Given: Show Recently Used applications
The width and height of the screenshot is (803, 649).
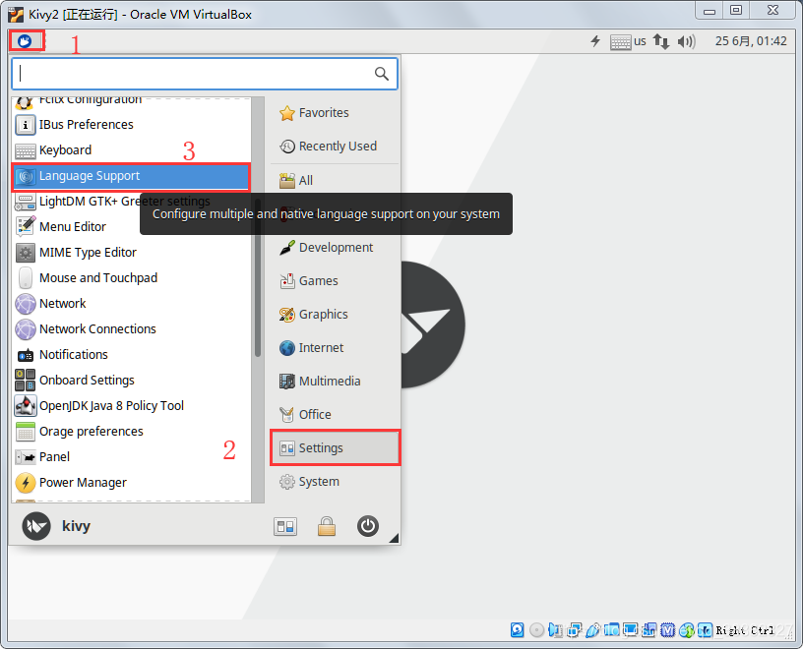Looking at the screenshot, I should [x=335, y=147].
